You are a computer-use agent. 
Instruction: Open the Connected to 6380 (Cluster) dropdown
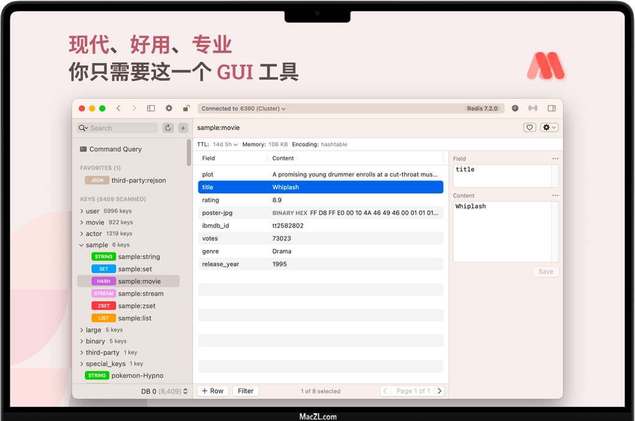(244, 109)
